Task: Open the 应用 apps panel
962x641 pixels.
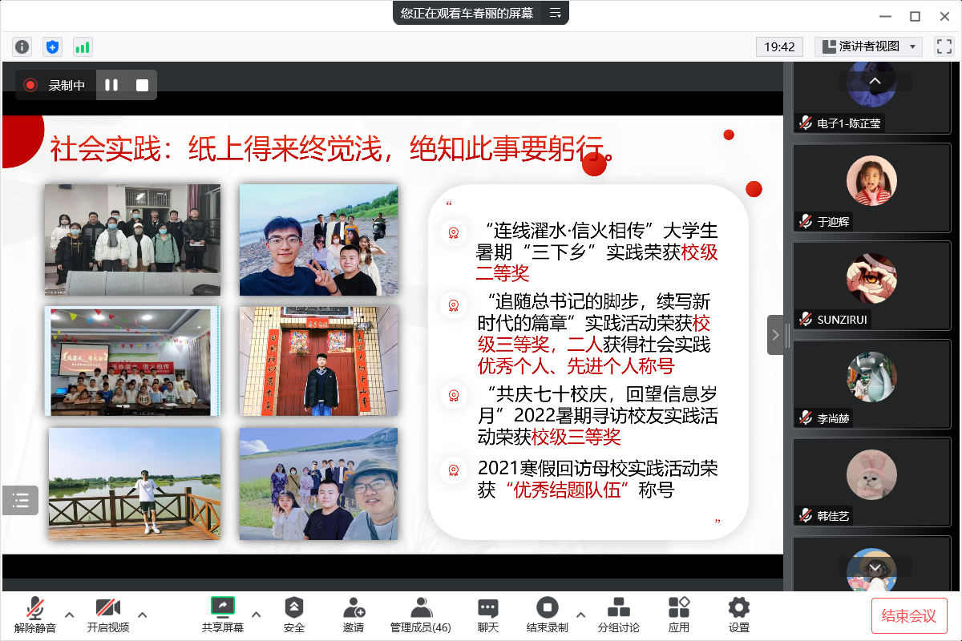Action: coord(679,613)
